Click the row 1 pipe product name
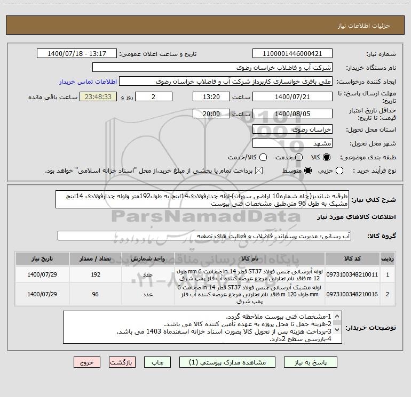411x397 pixels. point(250,274)
